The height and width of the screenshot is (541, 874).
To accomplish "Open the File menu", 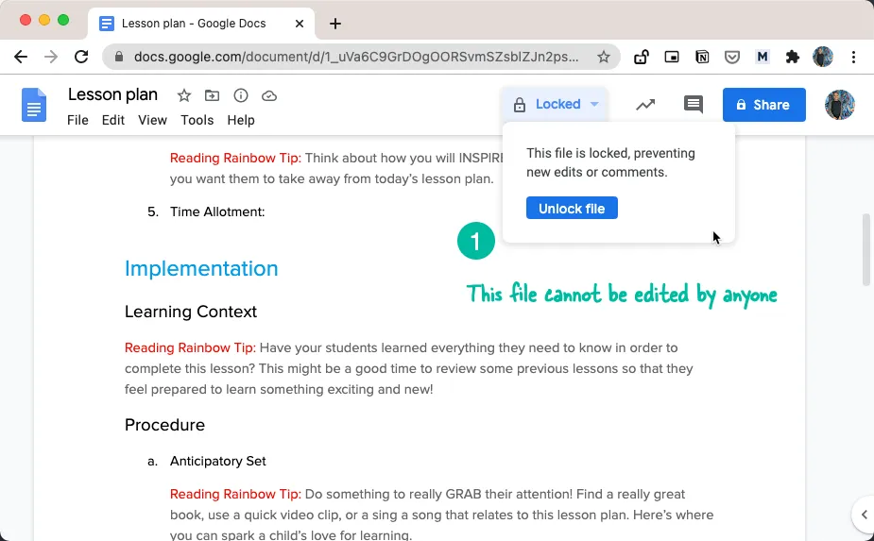I will click(77, 120).
